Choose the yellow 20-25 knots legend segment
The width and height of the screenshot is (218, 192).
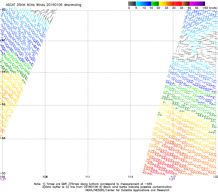(163, 4)
